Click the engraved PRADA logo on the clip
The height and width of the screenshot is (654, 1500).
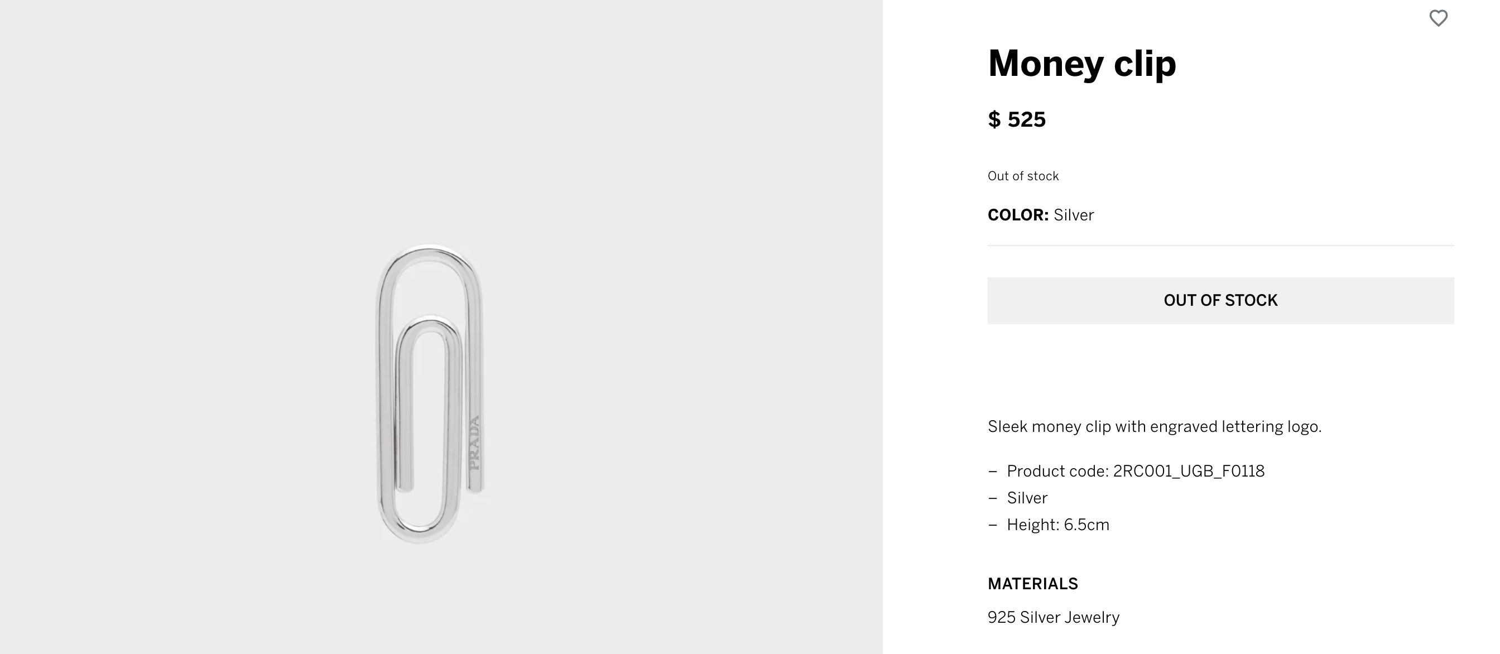[475, 443]
